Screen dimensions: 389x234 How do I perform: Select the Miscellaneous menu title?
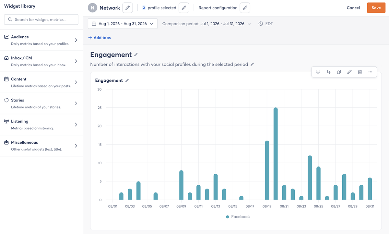[x=24, y=142]
